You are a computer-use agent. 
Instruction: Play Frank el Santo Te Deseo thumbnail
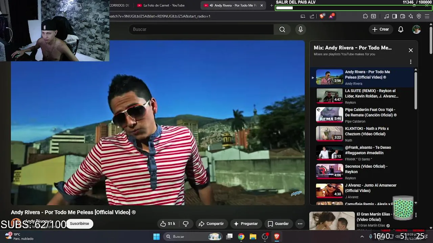(x=329, y=153)
